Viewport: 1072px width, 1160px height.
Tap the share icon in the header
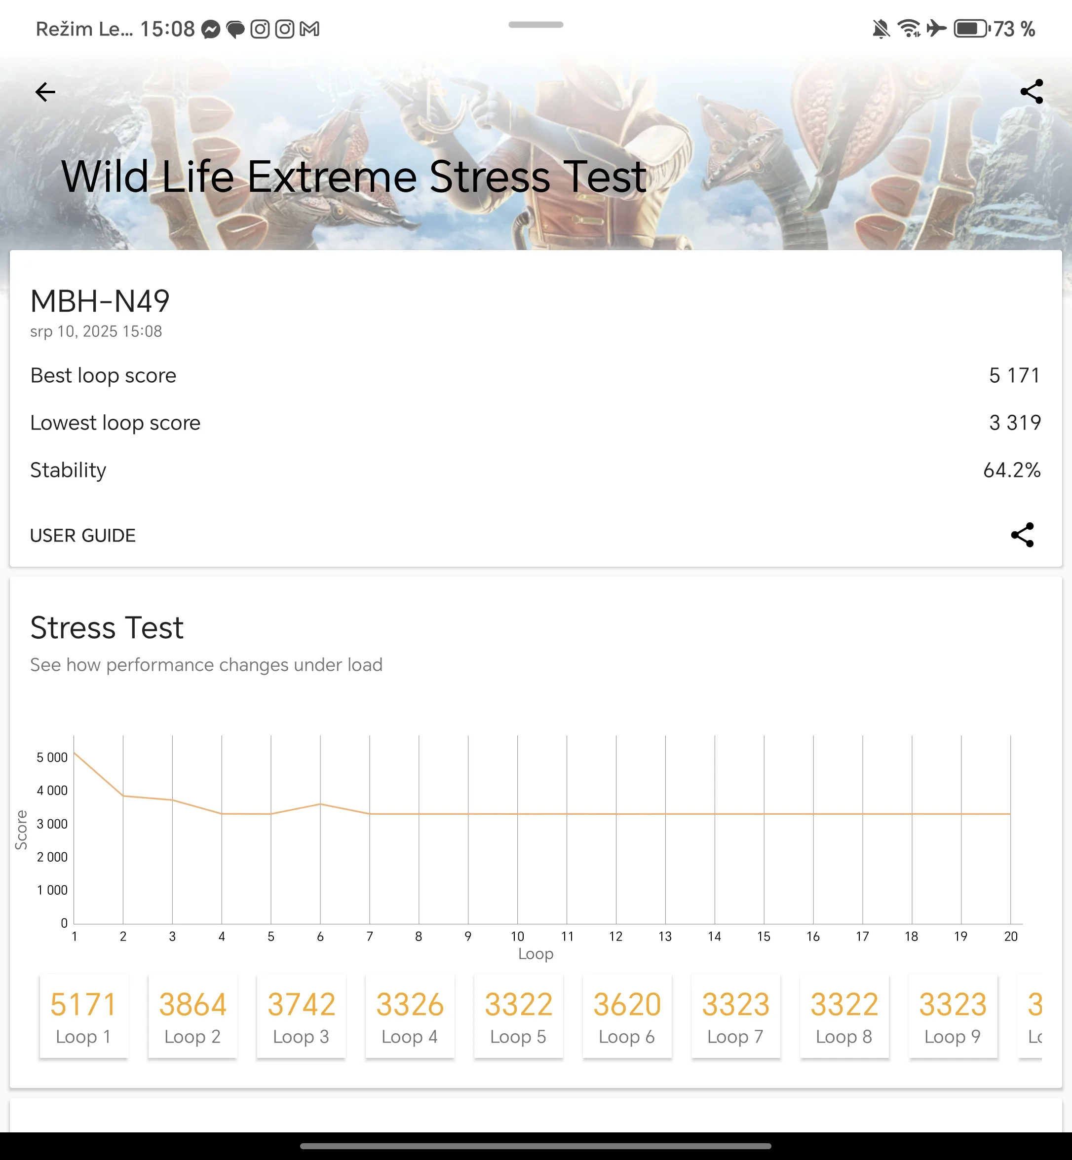(1031, 92)
